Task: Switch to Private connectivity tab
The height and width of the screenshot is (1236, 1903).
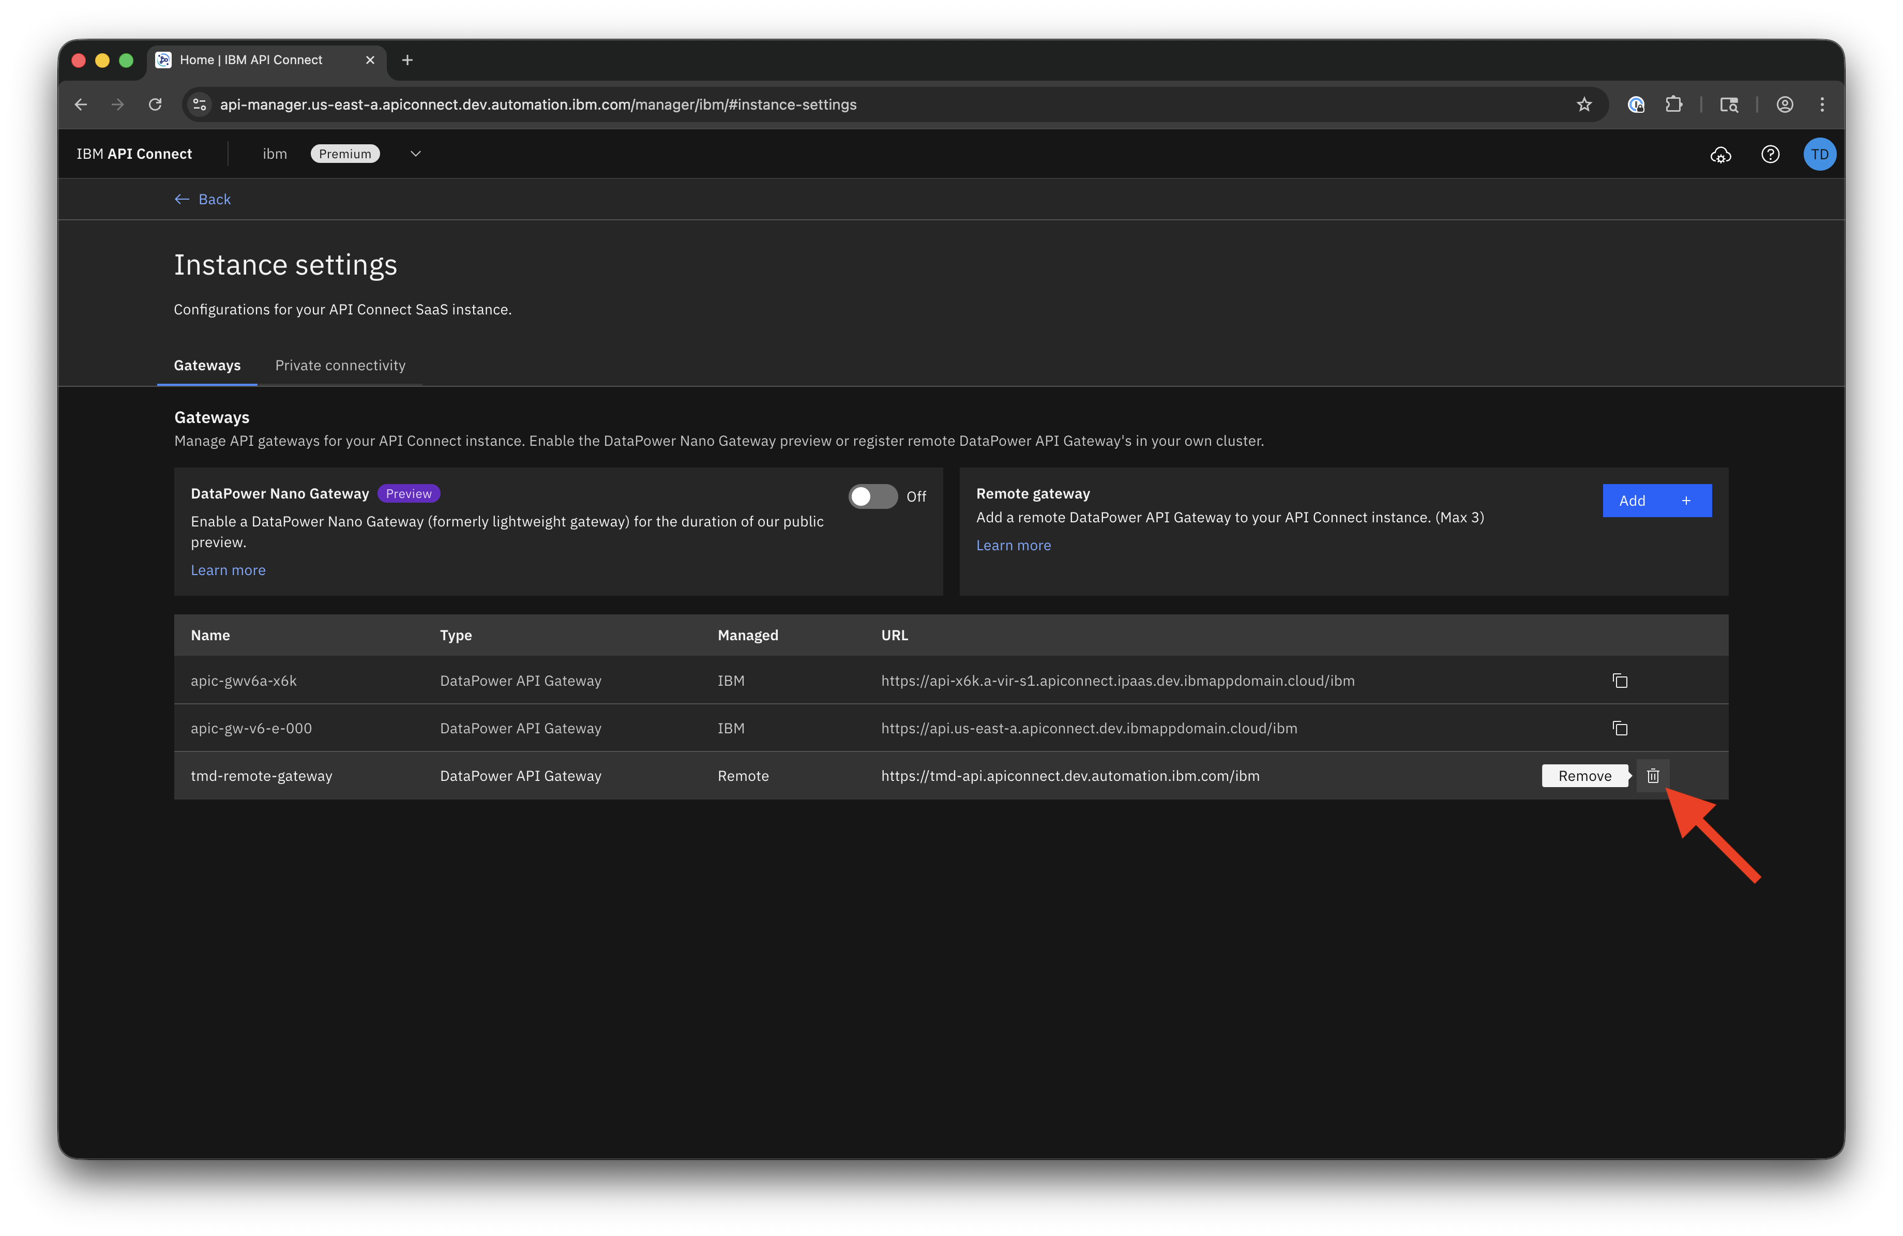Action: (x=340, y=365)
